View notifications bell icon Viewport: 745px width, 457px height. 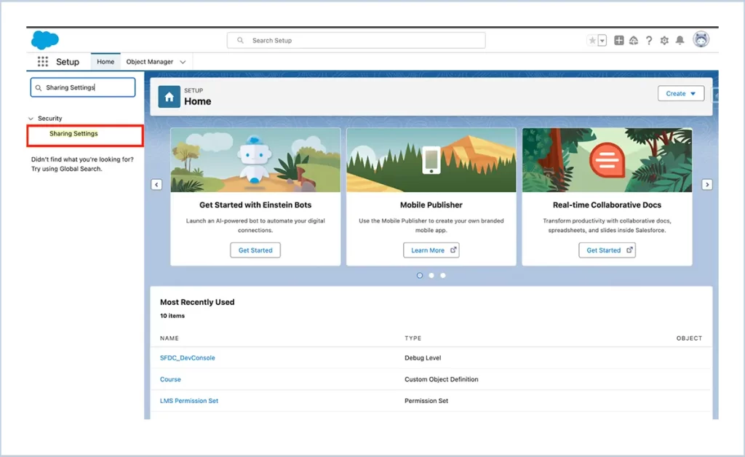680,40
